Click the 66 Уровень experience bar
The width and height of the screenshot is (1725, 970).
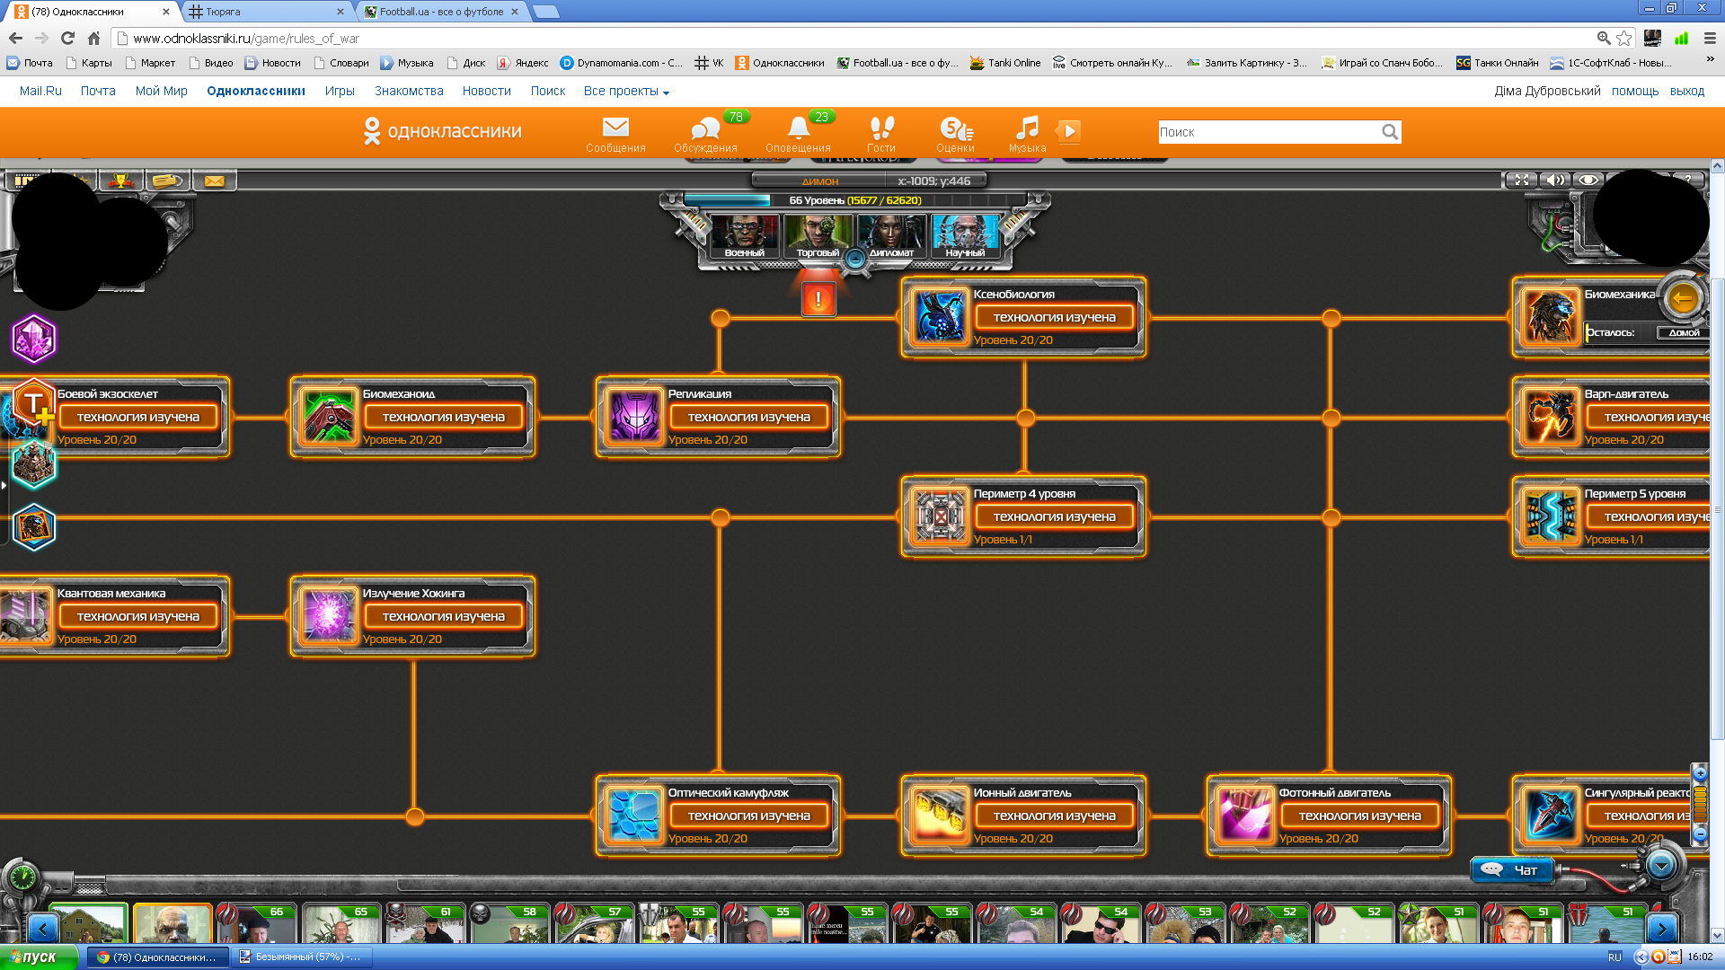(854, 200)
